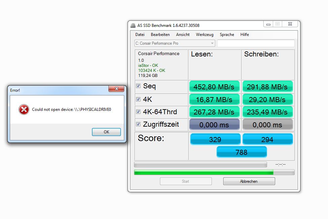Screen dimensions: 328x219
Task: Open the Sprache menu
Action: tap(227, 35)
